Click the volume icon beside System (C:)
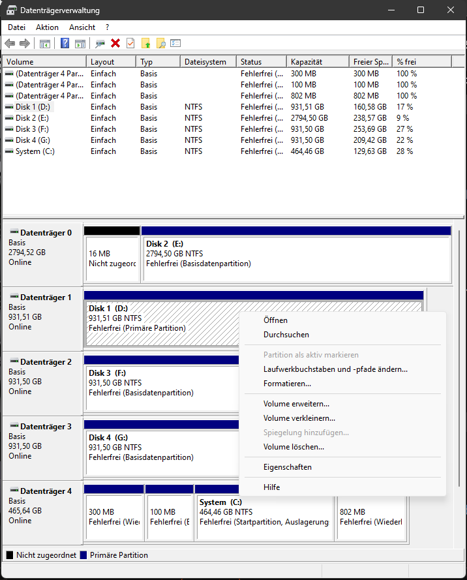The image size is (467, 580). (x=9, y=151)
